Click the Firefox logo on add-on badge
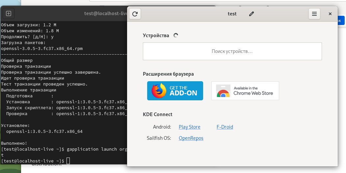Viewport: 346px width, 173px height. point(159,90)
